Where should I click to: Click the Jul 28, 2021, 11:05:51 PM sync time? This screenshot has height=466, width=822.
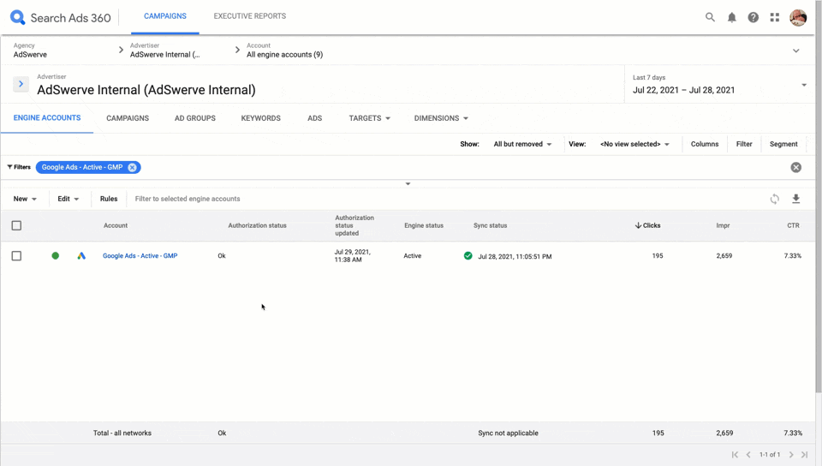pos(515,256)
